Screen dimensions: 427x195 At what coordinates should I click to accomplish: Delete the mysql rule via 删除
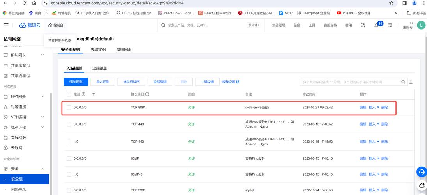[x=384, y=190]
